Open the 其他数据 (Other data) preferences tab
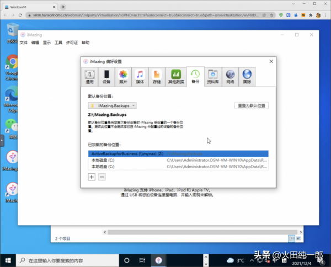Screen dimensions: 331x267 [176, 77]
